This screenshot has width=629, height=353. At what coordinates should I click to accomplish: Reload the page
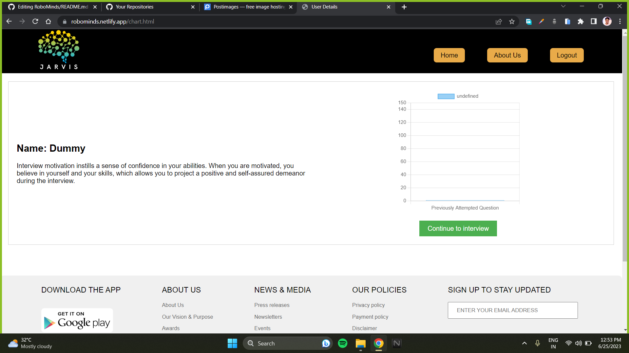tap(35, 22)
